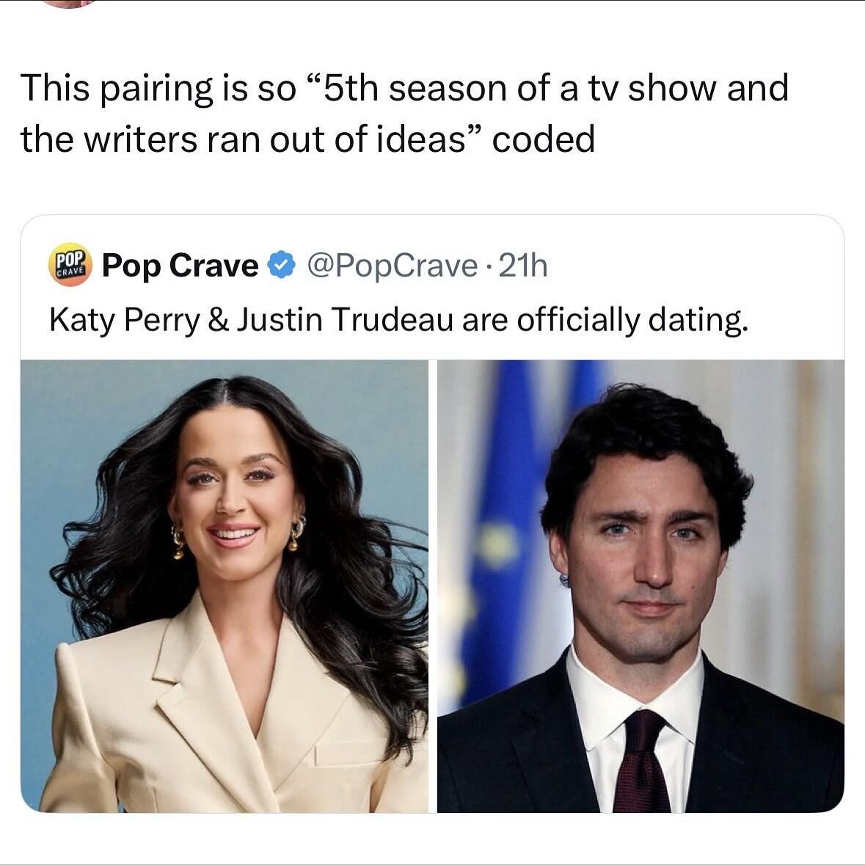This screenshot has width=865, height=865.
Task: Click the phrase "writers ran out of ideas"
Action: (x=274, y=139)
